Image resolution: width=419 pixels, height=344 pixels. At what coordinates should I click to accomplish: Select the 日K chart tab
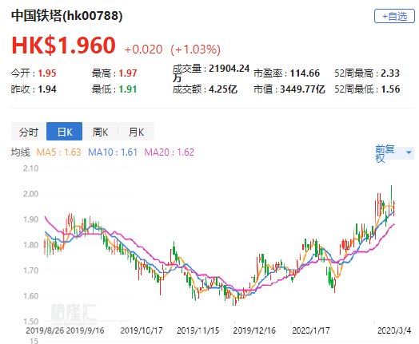65,132
